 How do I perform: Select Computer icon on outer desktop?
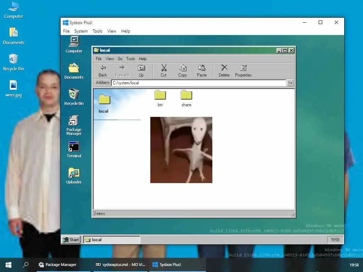point(14,10)
